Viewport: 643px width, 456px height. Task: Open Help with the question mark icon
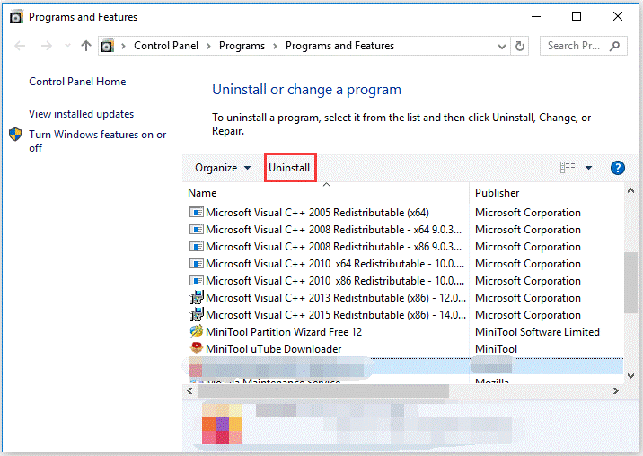pyautogui.click(x=618, y=168)
